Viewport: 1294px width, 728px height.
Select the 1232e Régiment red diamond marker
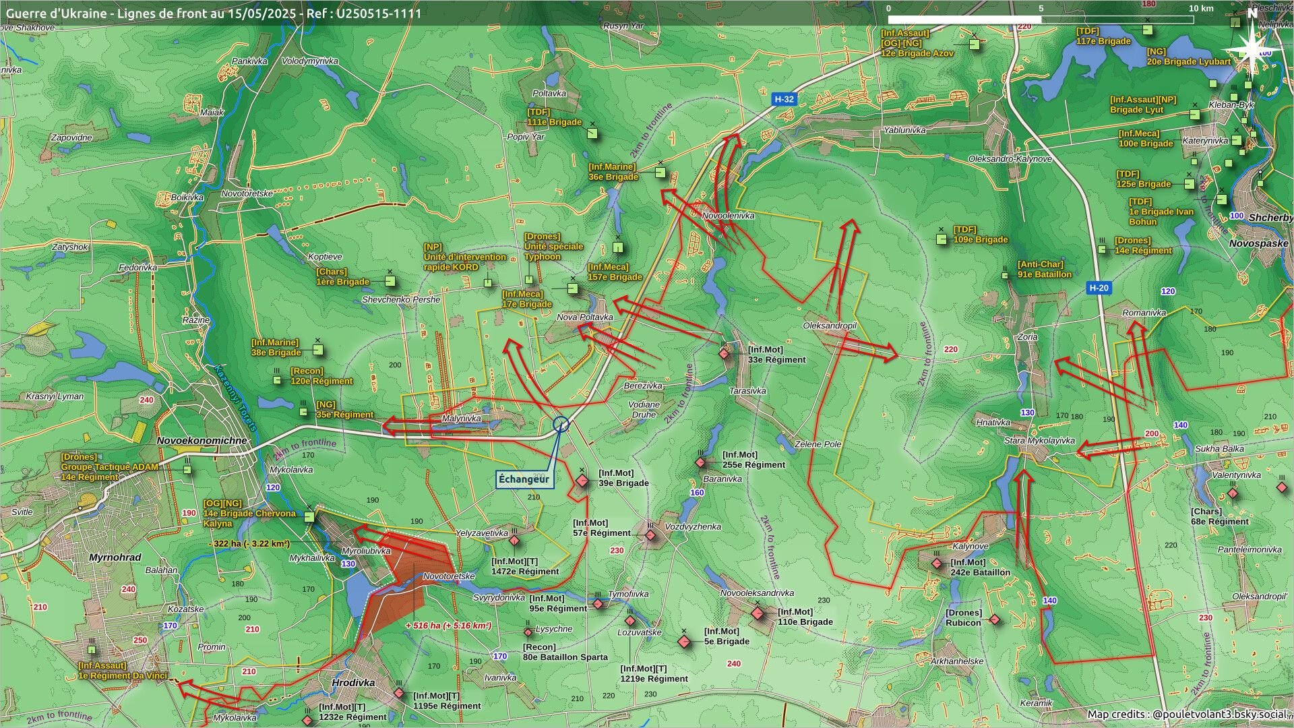[x=307, y=720]
